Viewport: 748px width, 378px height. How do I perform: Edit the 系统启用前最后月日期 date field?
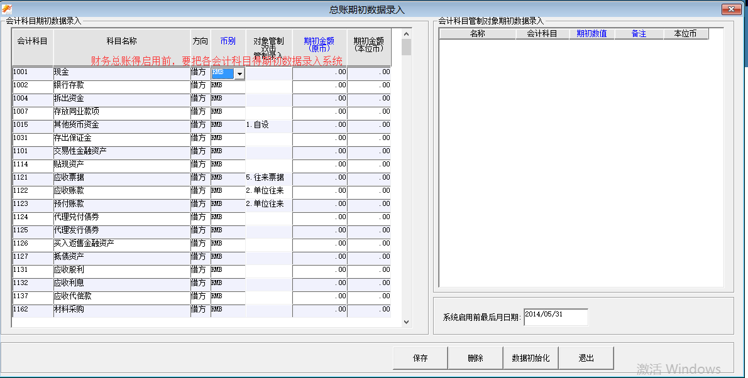[555, 317]
